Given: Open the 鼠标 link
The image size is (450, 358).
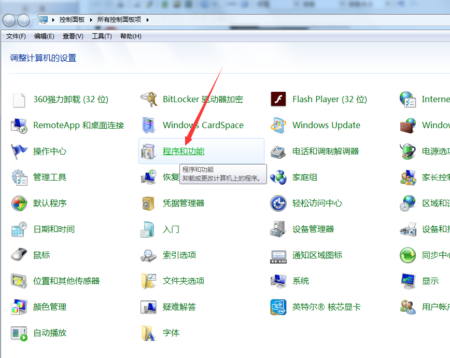Looking at the screenshot, I should 41,255.
